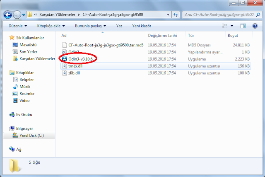Click the Video film strip icon
This screenshot has height=177, width=265.
tap(15, 100)
